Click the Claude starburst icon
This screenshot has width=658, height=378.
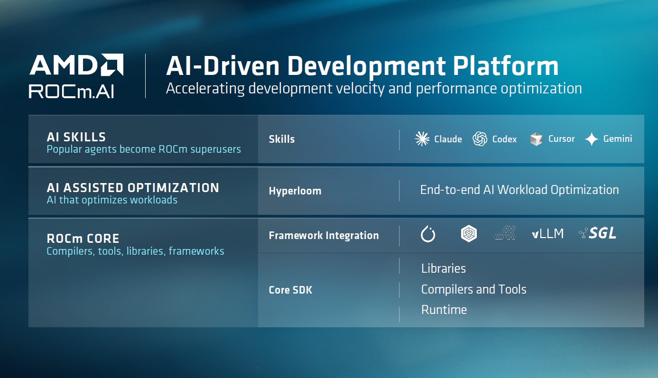(x=422, y=139)
